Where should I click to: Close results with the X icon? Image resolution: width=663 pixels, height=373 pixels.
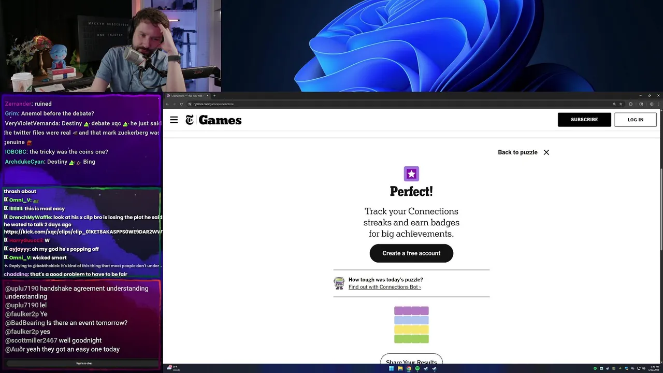click(x=546, y=152)
